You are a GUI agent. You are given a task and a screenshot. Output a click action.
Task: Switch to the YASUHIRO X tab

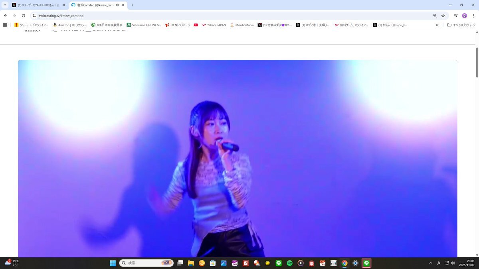pos(38,5)
